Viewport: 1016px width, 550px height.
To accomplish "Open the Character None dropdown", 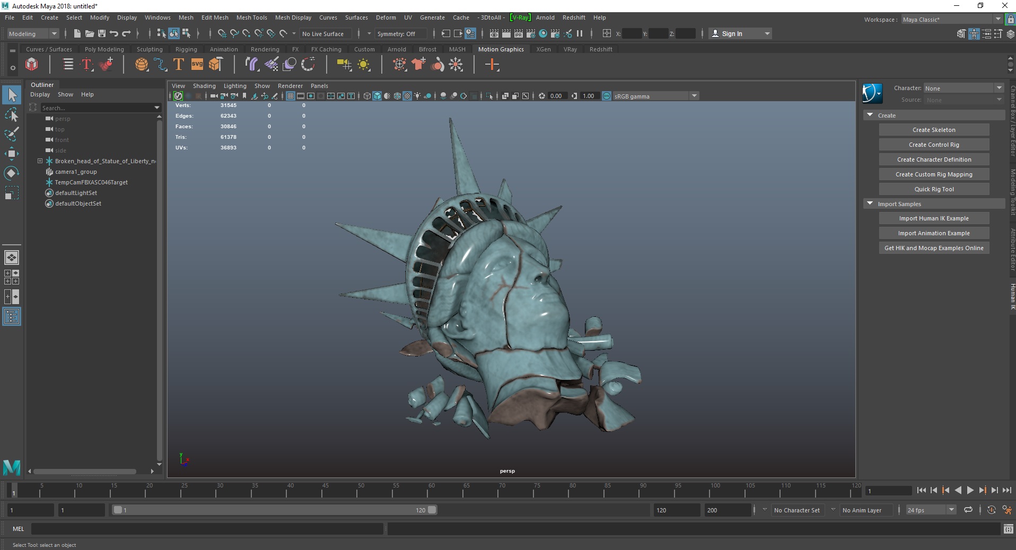I will point(964,88).
